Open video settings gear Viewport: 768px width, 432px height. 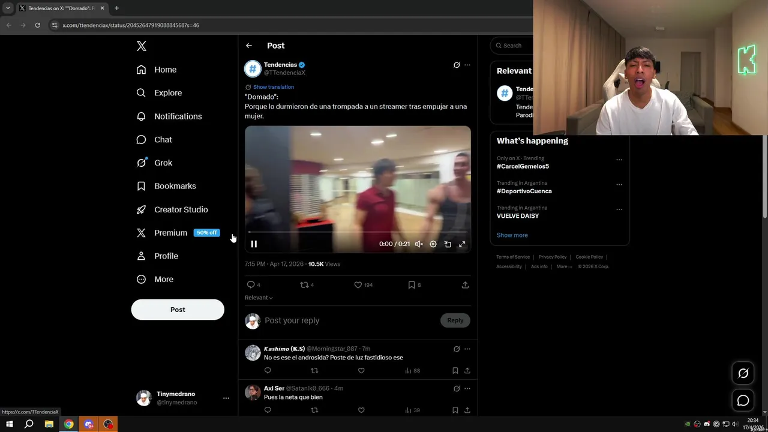[433, 244]
